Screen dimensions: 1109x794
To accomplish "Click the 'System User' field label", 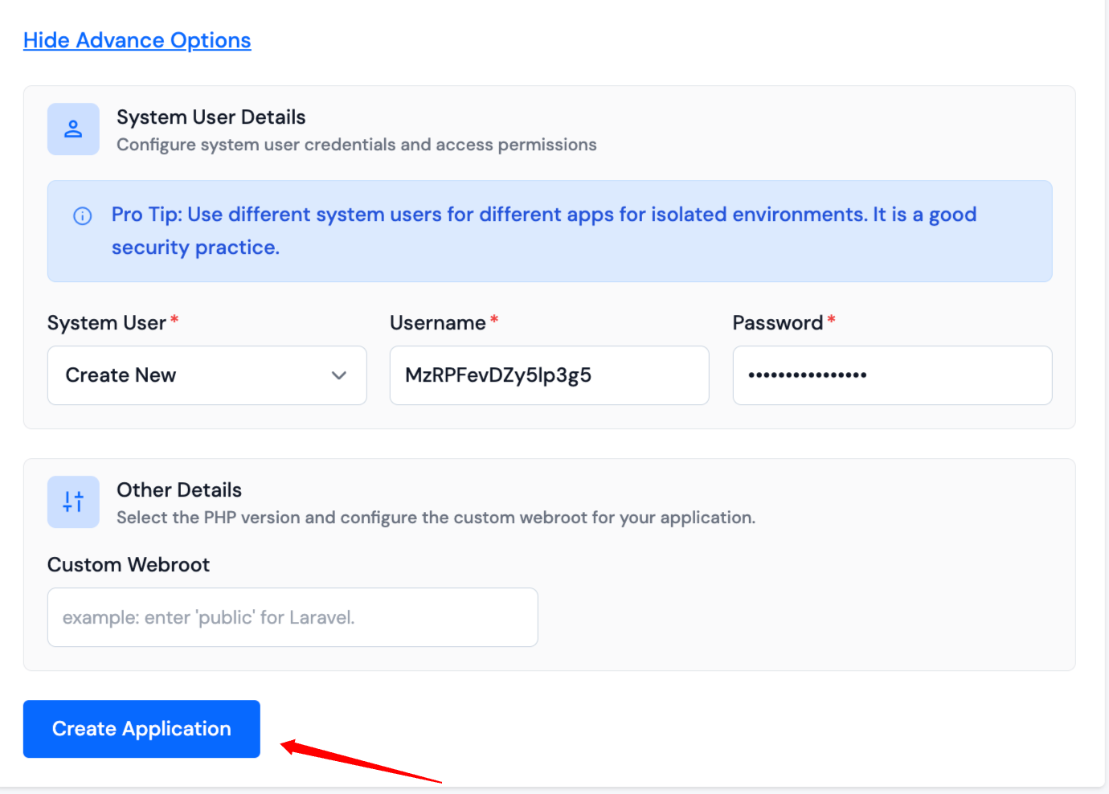I will pyautogui.click(x=106, y=323).
